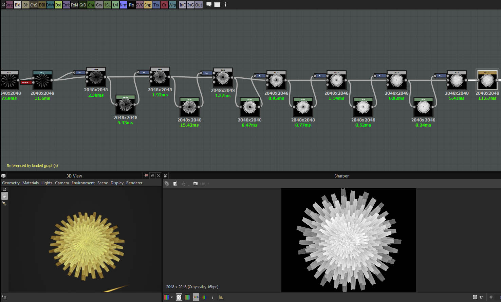Add a frame using the frame icon
This screenshot has width=501, height=302.
[217, 4]
